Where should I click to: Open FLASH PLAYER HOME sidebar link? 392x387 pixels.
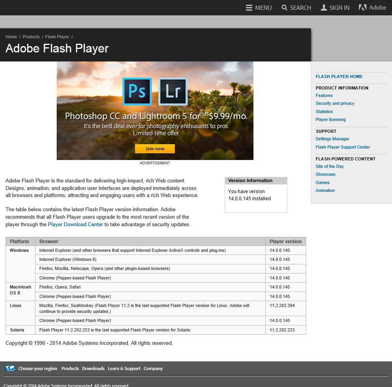point(339,76)
